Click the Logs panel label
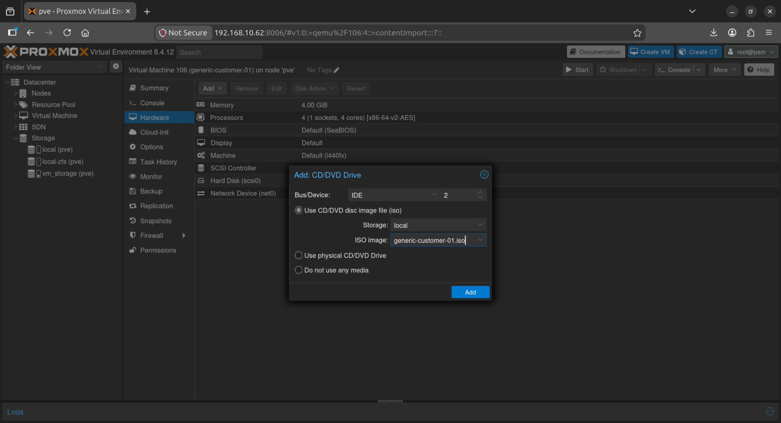 [15, 412]
